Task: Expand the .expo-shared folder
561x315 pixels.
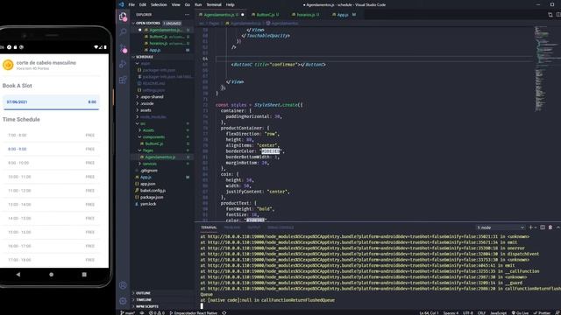Action: (152, 97)
